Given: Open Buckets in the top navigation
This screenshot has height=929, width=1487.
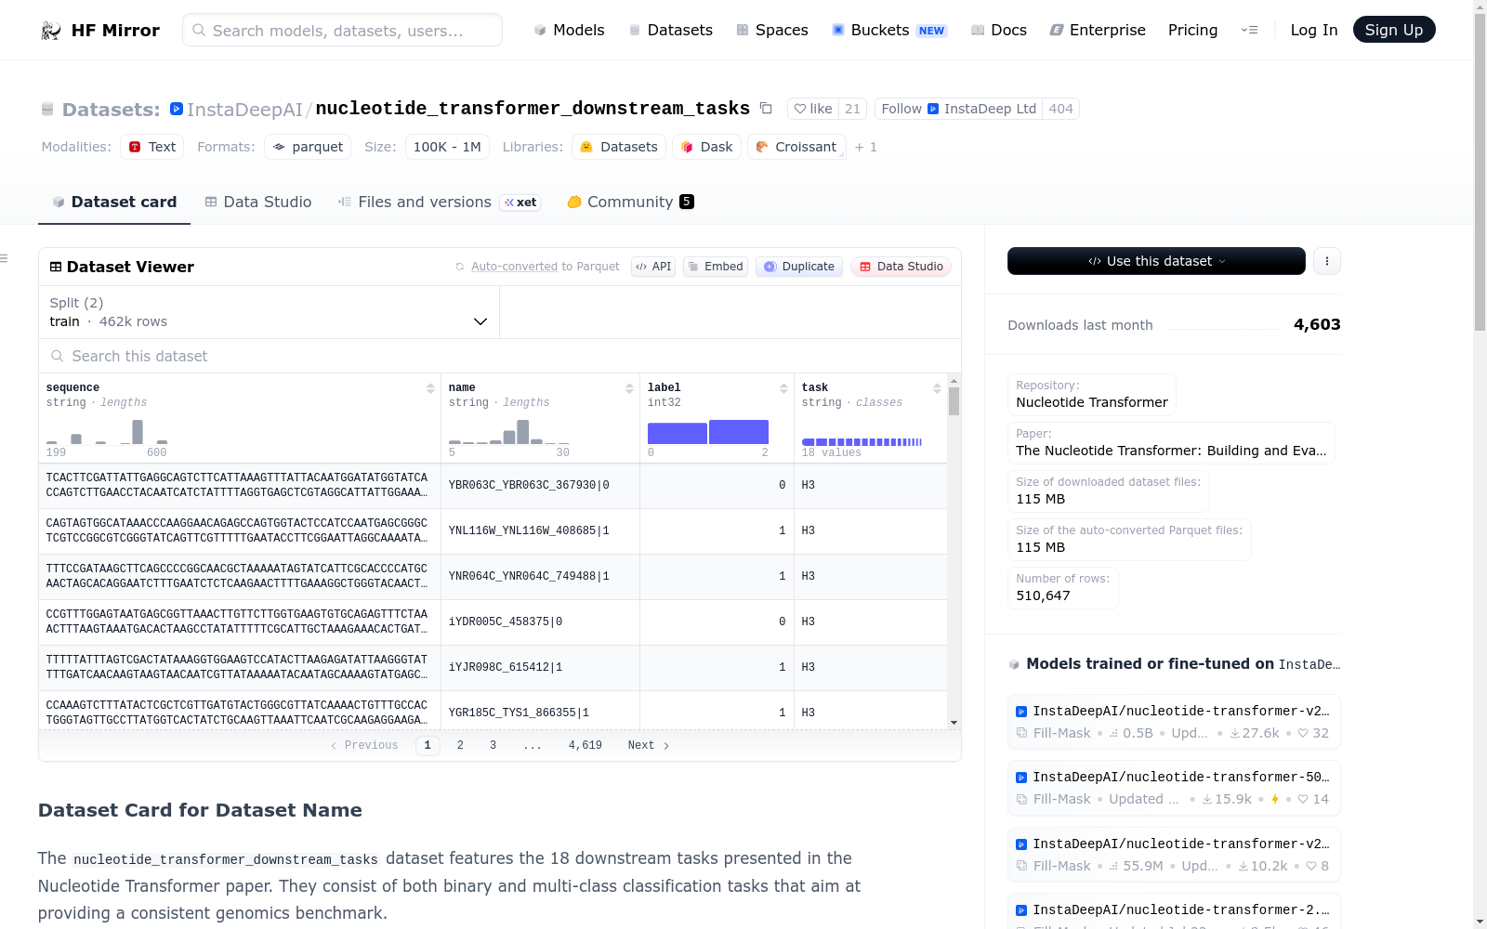Looking at the screenshot, I should pyautogui.click(x=888, y=30).
